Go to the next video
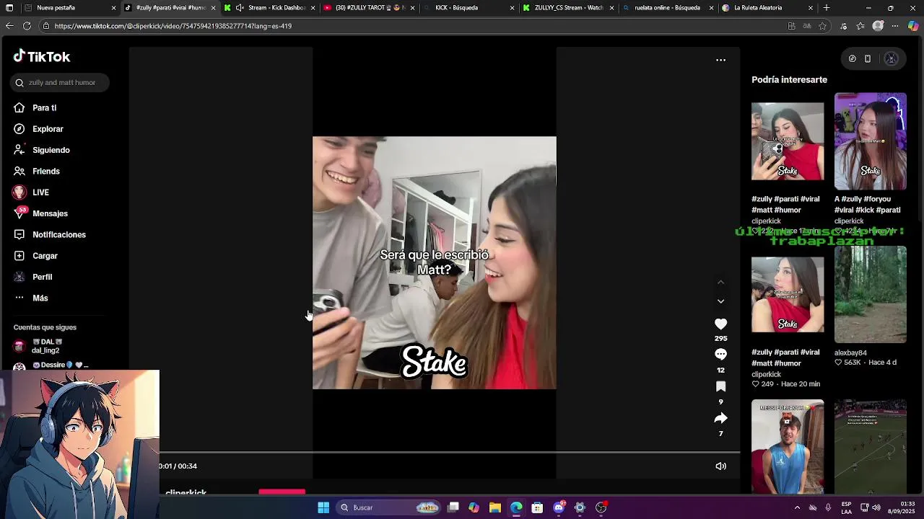924x519 pixels. [x=720, y=301]
